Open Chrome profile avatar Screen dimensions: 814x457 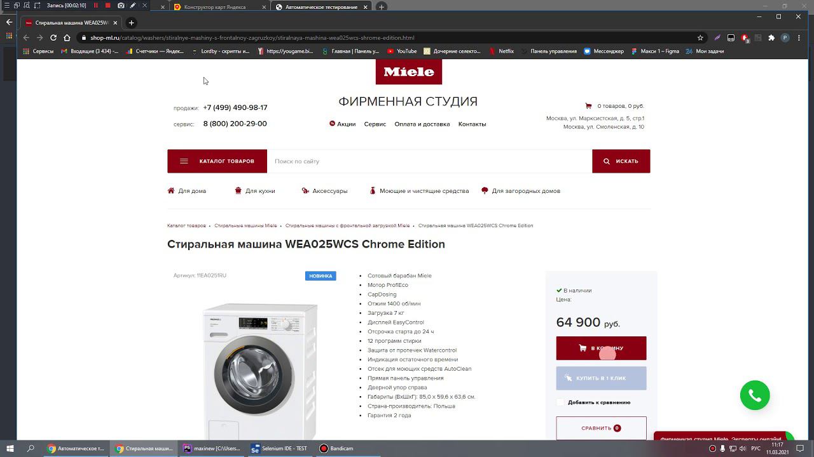pos(785,37)
